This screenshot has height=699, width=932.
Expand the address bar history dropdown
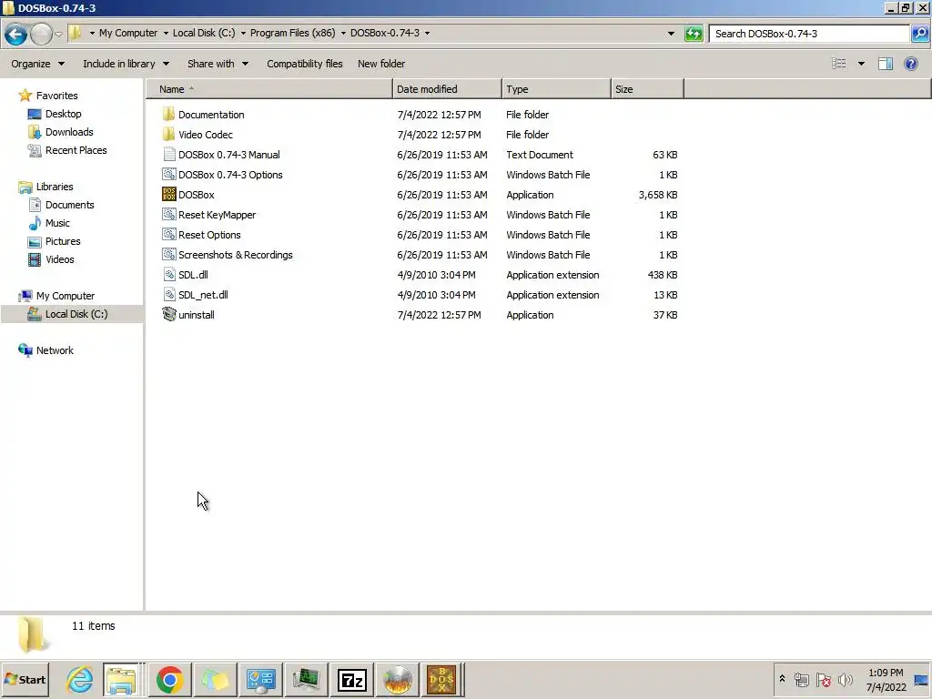point(671,34)
